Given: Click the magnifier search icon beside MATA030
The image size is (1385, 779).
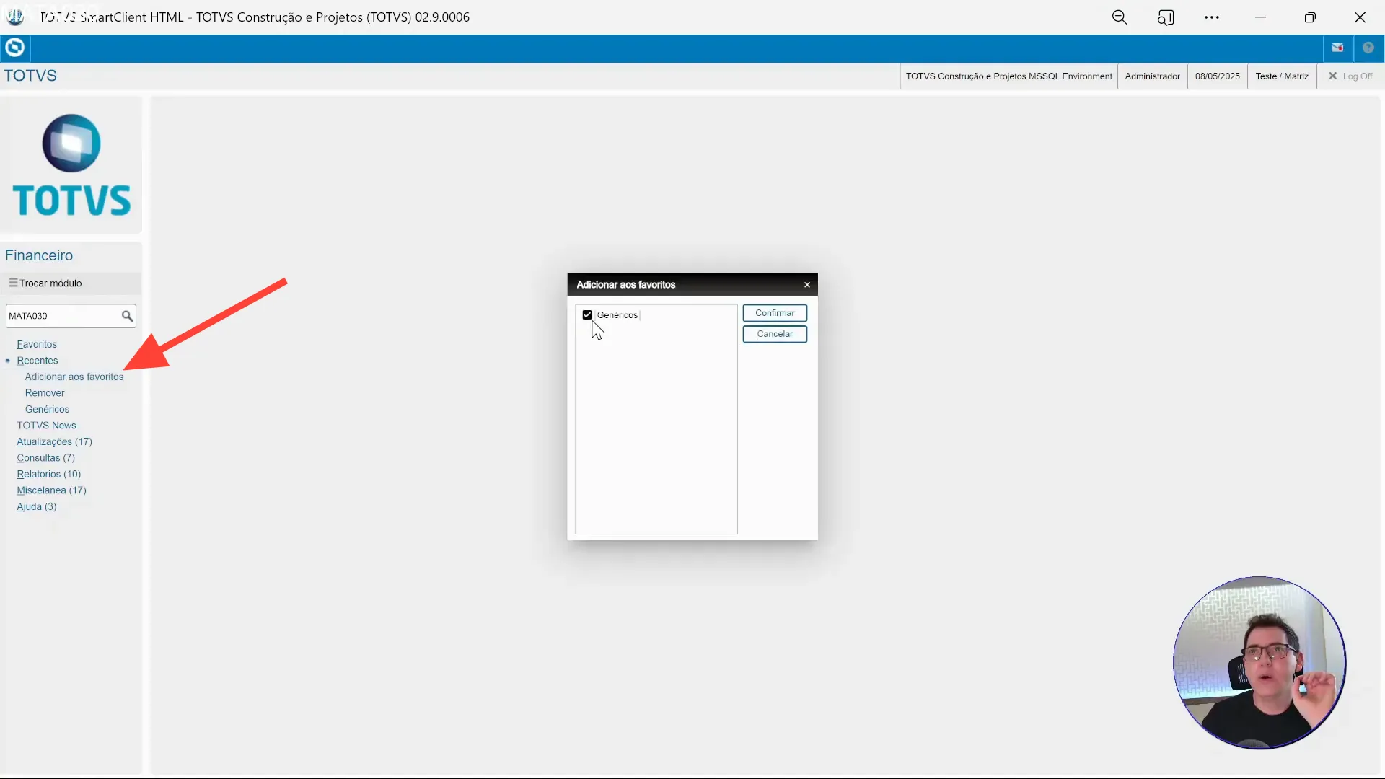Looking at the screenshot, I should [127, 316].
